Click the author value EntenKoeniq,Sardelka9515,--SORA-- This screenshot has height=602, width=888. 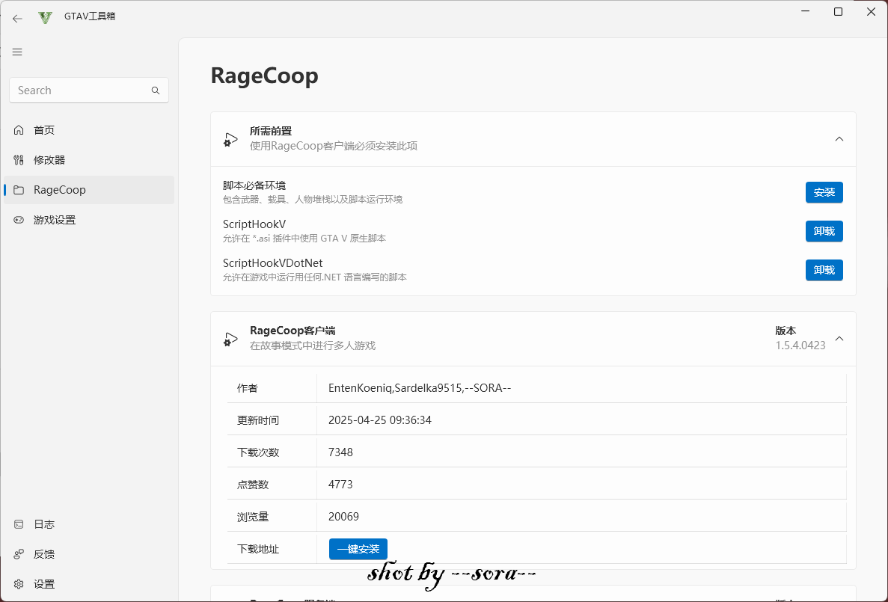tap(420, 389)
